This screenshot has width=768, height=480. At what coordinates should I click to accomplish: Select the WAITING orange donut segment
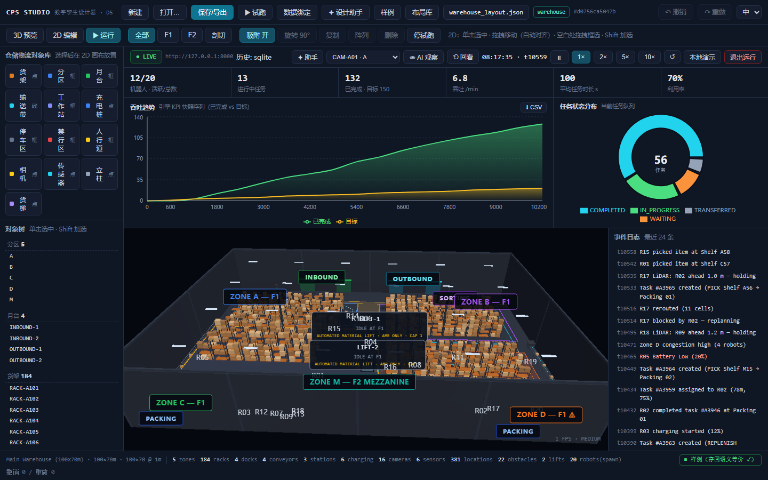click(686, 182)
